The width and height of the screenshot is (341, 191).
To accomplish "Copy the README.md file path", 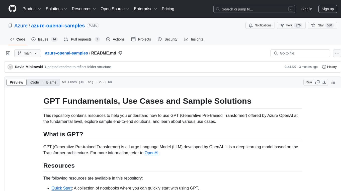I will [120, 53].
